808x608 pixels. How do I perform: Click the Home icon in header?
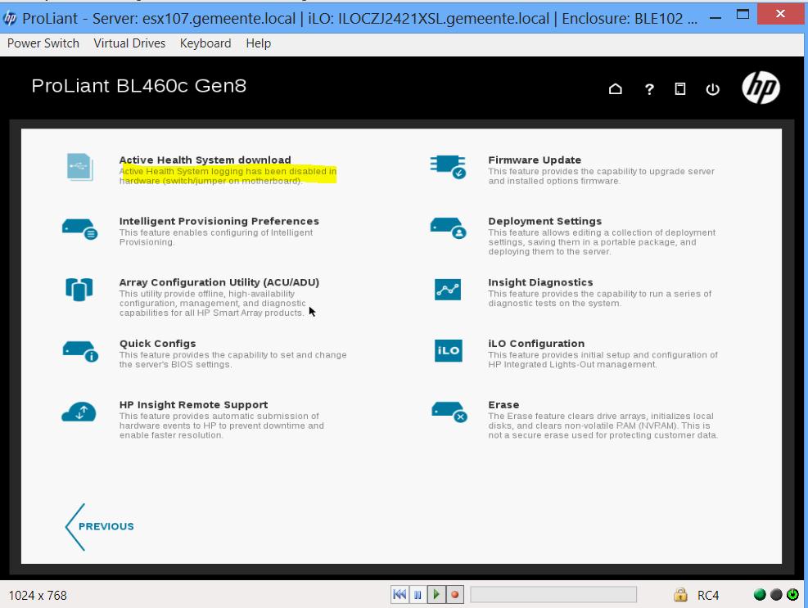[x=616, y=90]
